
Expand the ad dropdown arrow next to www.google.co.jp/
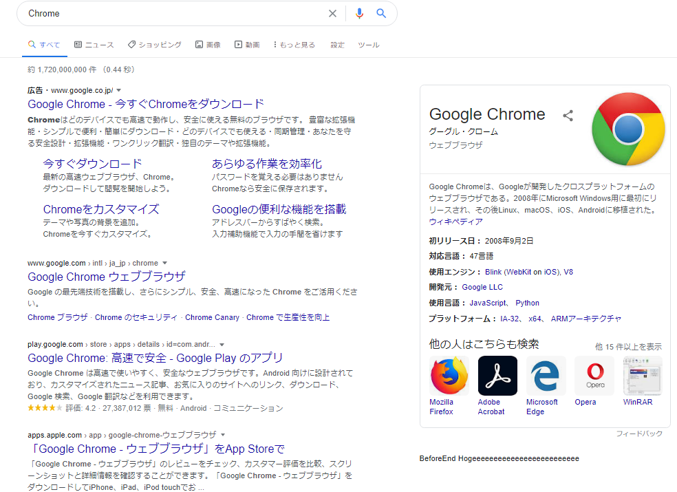click(119, 90)
